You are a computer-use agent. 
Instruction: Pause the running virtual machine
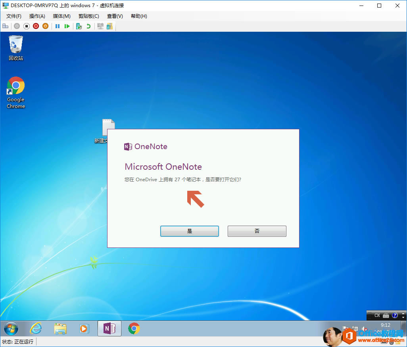click(58, 26)
